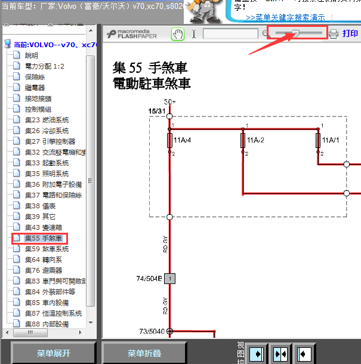Viewport: 361px width, 364px height.
Task: Select the text selection cursor tool
Action: tap(194, 34)
